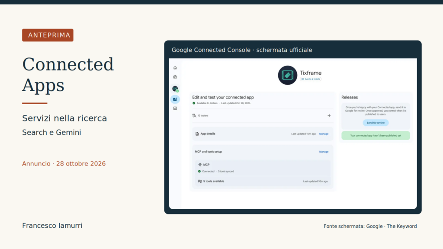Image resolution: width=443 pixels, height=249 pixels.
Task: Click Manage for MCP and tools setup
Action: point(324,152)
